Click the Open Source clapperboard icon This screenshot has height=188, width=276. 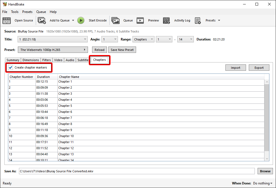(7, 20)
